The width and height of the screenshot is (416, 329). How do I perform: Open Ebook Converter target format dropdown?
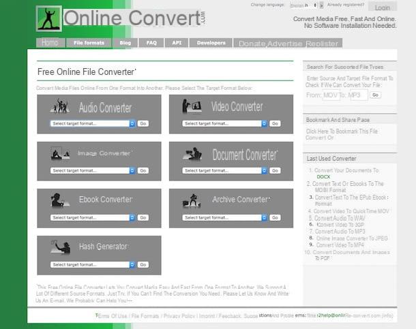click(x=93, y=218)
